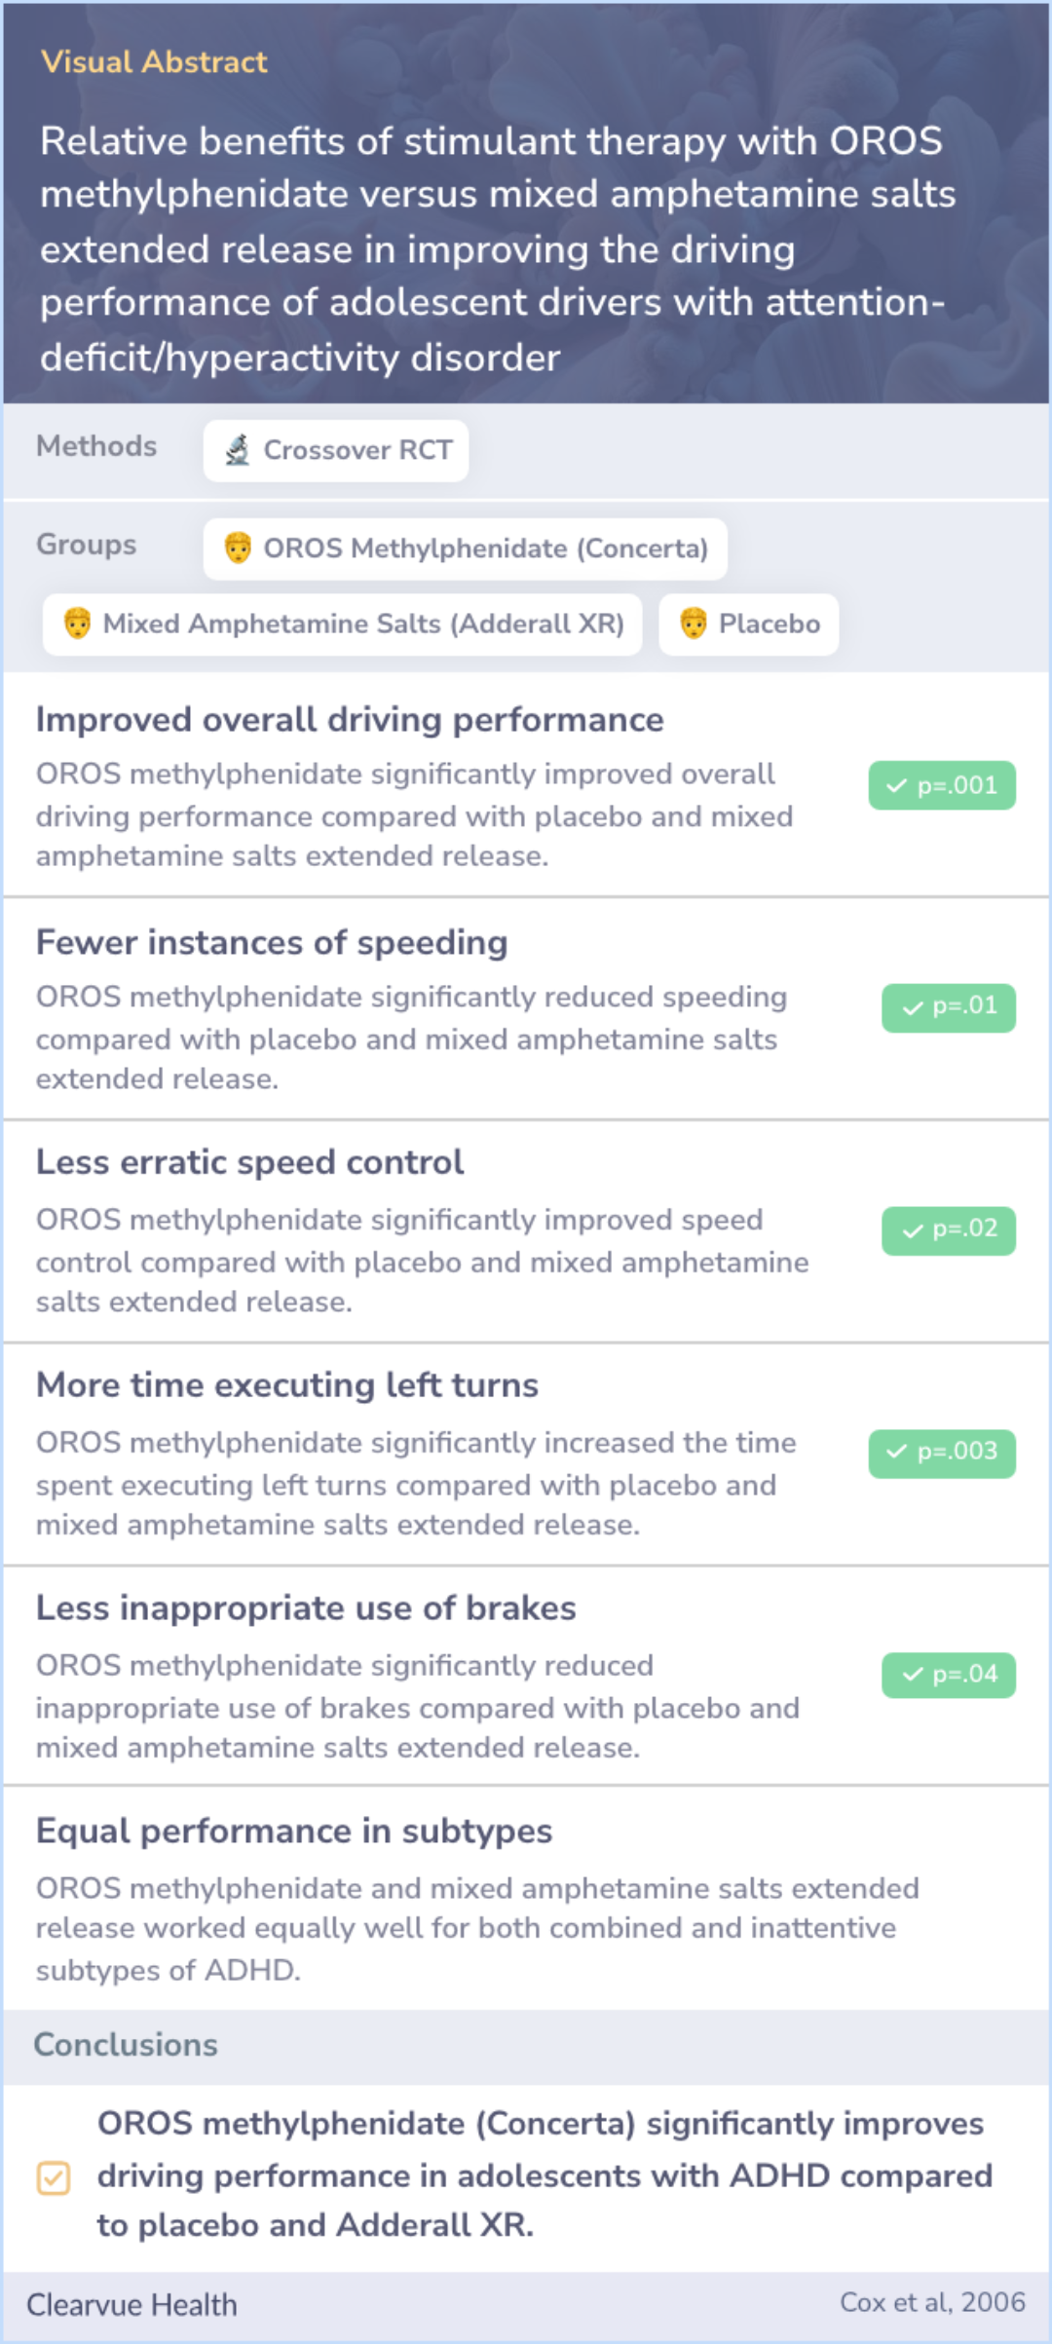1052x2344 pixels.
Task: Click the face icon beside OROS Methylphenidate
Action: coord(238,548)
